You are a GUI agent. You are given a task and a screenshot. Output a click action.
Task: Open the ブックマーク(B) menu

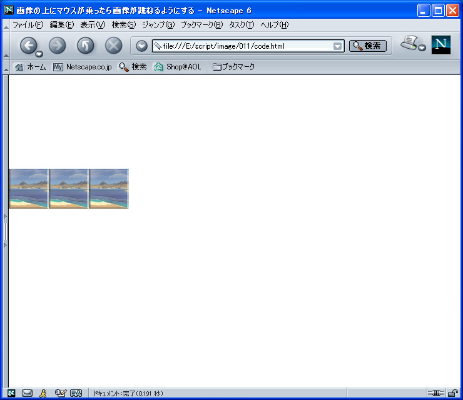201,25
